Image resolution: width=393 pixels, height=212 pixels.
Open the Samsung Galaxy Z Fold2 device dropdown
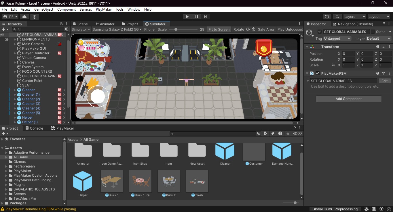pyautogui.click(x=117, y=29)
